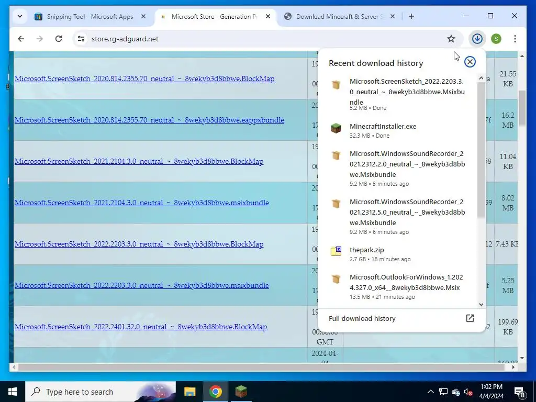Open notification center with 8 notifications

coord(520,392)
